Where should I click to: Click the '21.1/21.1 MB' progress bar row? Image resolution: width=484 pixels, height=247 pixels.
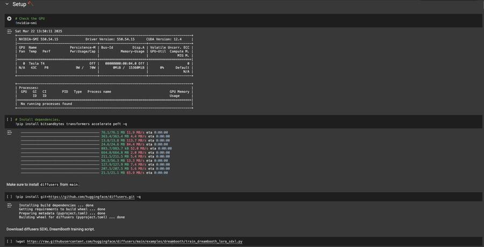(95, 173)
